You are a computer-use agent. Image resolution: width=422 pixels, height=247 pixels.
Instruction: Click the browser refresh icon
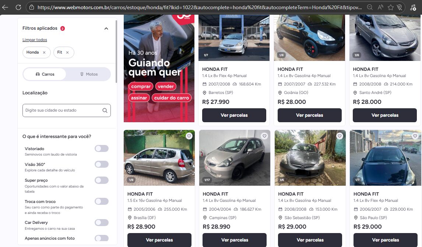point(18,7)
